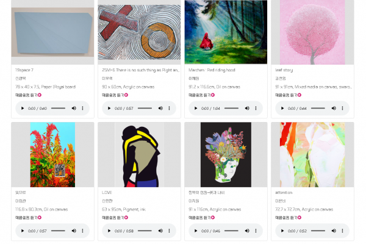Open more options on attention audio player
This screenshot has width=366, height=244.
coord(342,231)
